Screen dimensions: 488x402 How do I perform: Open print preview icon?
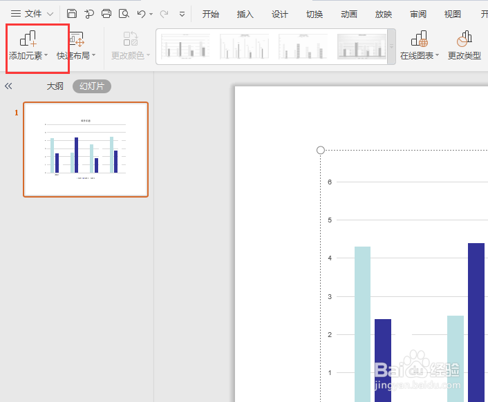pyautogui.click(x=124, y=14)
